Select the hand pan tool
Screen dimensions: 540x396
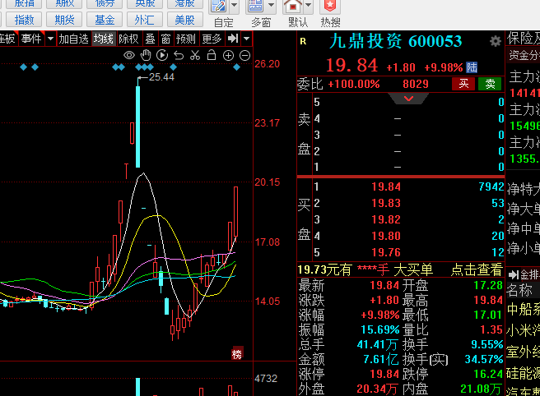pos(146,55)
